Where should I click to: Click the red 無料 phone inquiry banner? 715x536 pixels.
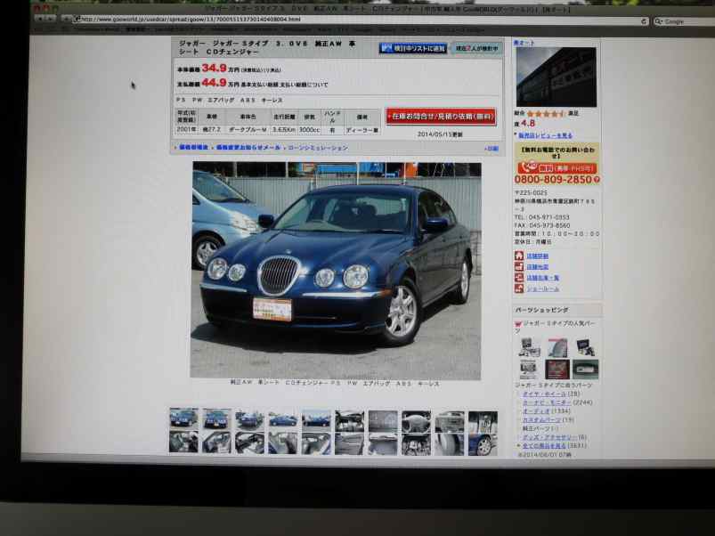pyautogui.click(x=557, y=168)
